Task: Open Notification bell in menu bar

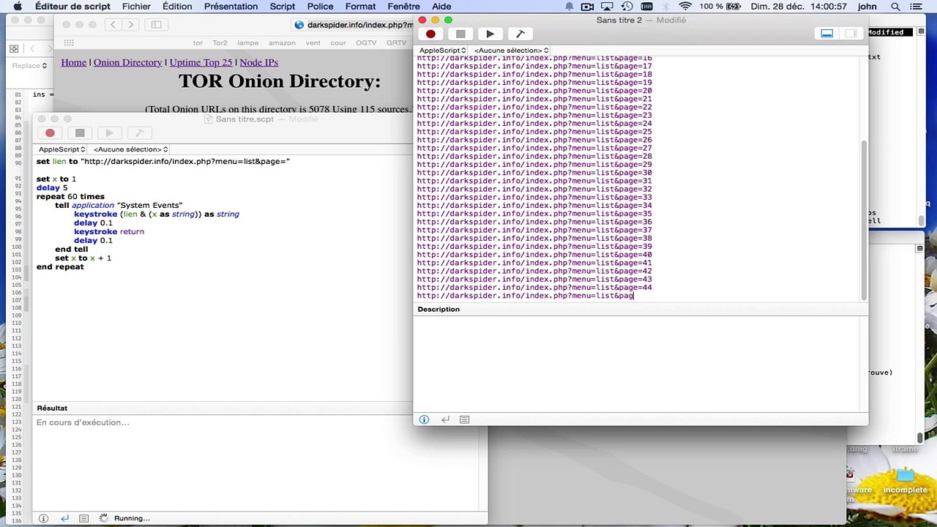Action: [x=569, y=7]
